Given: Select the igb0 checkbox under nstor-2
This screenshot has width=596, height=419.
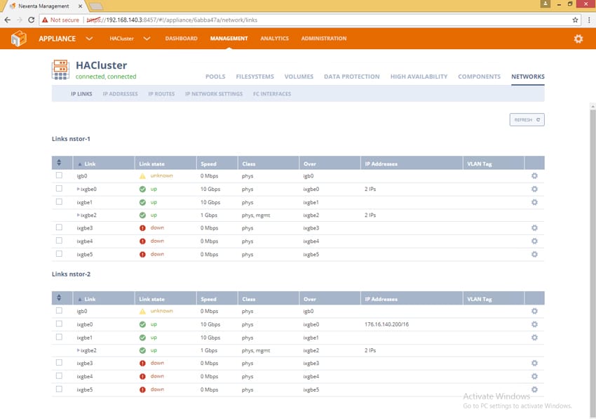Looking at the screenshot, I should pos(59,310).
